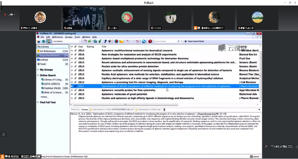Click inside the Quick Search field
298x159 pixels.
165,41
